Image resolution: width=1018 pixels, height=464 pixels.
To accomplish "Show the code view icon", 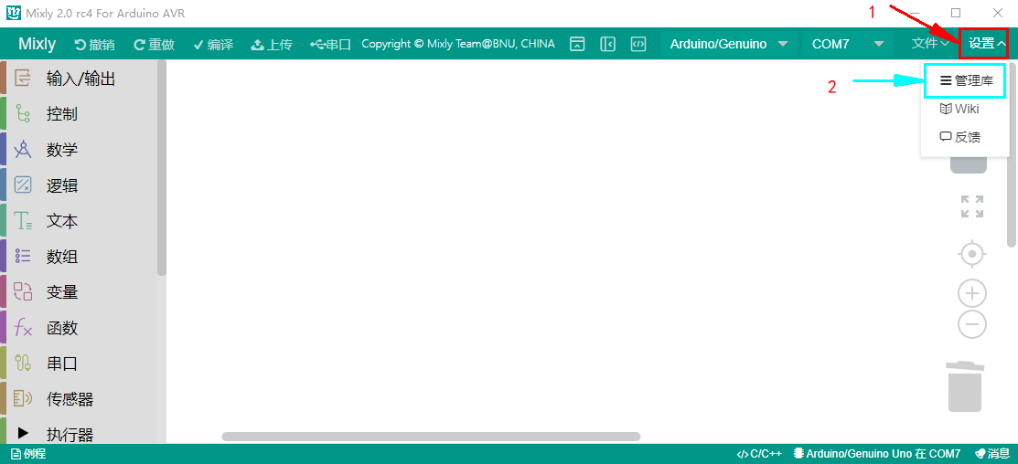I will pyautogui.click(x=638, y=44).
